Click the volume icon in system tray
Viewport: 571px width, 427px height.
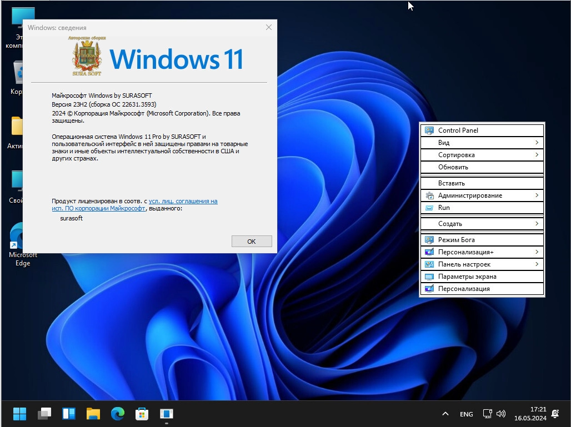(501, 414)
